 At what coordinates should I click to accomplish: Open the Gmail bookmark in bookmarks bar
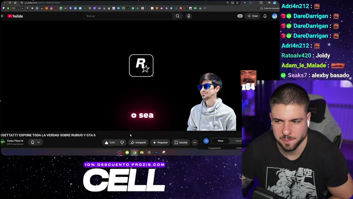(x=13, y=8)
